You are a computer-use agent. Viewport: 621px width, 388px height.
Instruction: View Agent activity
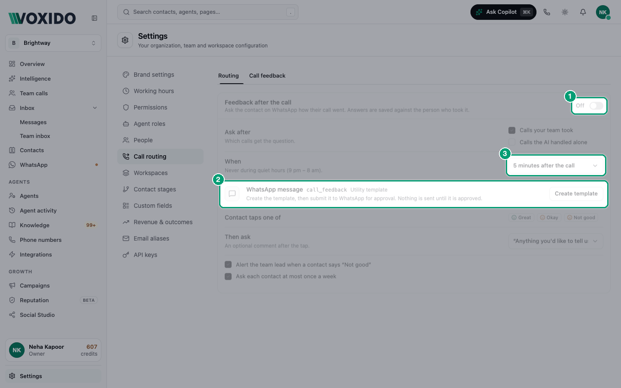(53, 210)
